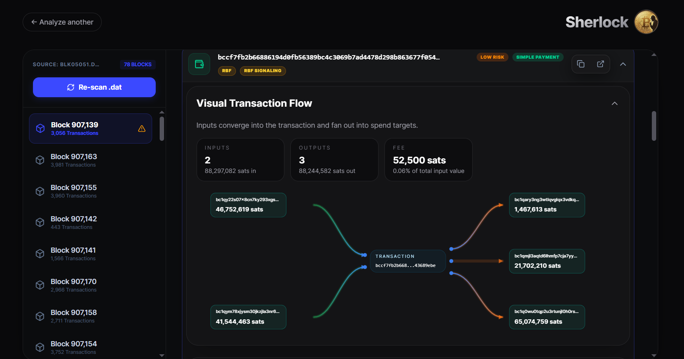Collapse the transaction details panel chevron
This screenshot has height=359, width=684.
pos(623,64)
